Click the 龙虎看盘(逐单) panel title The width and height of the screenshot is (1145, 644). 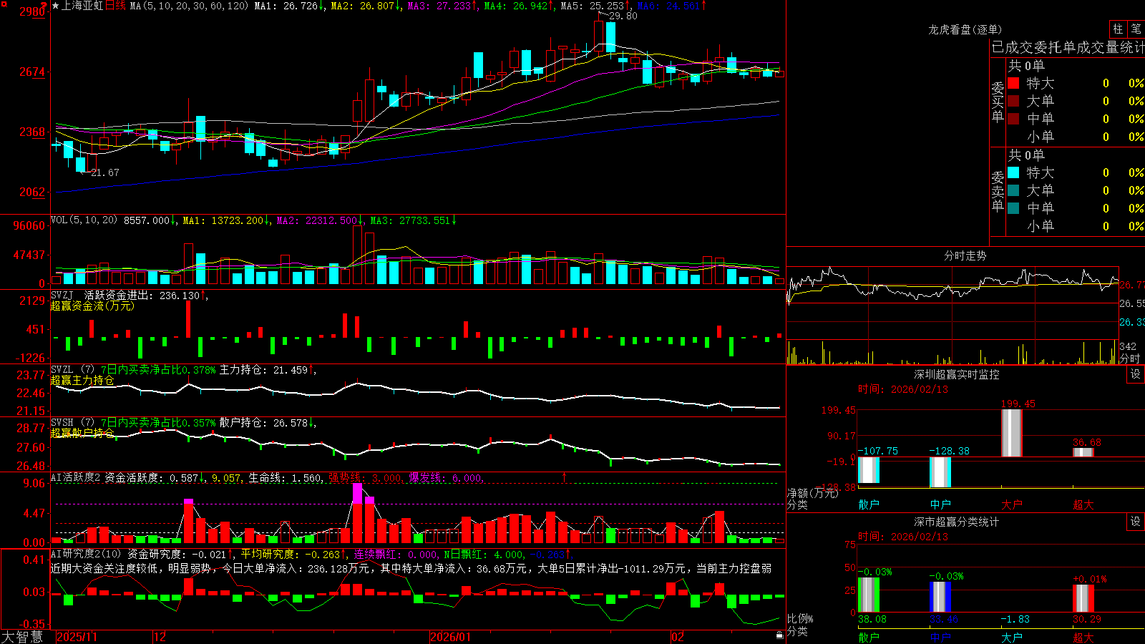tap(965, 29)
